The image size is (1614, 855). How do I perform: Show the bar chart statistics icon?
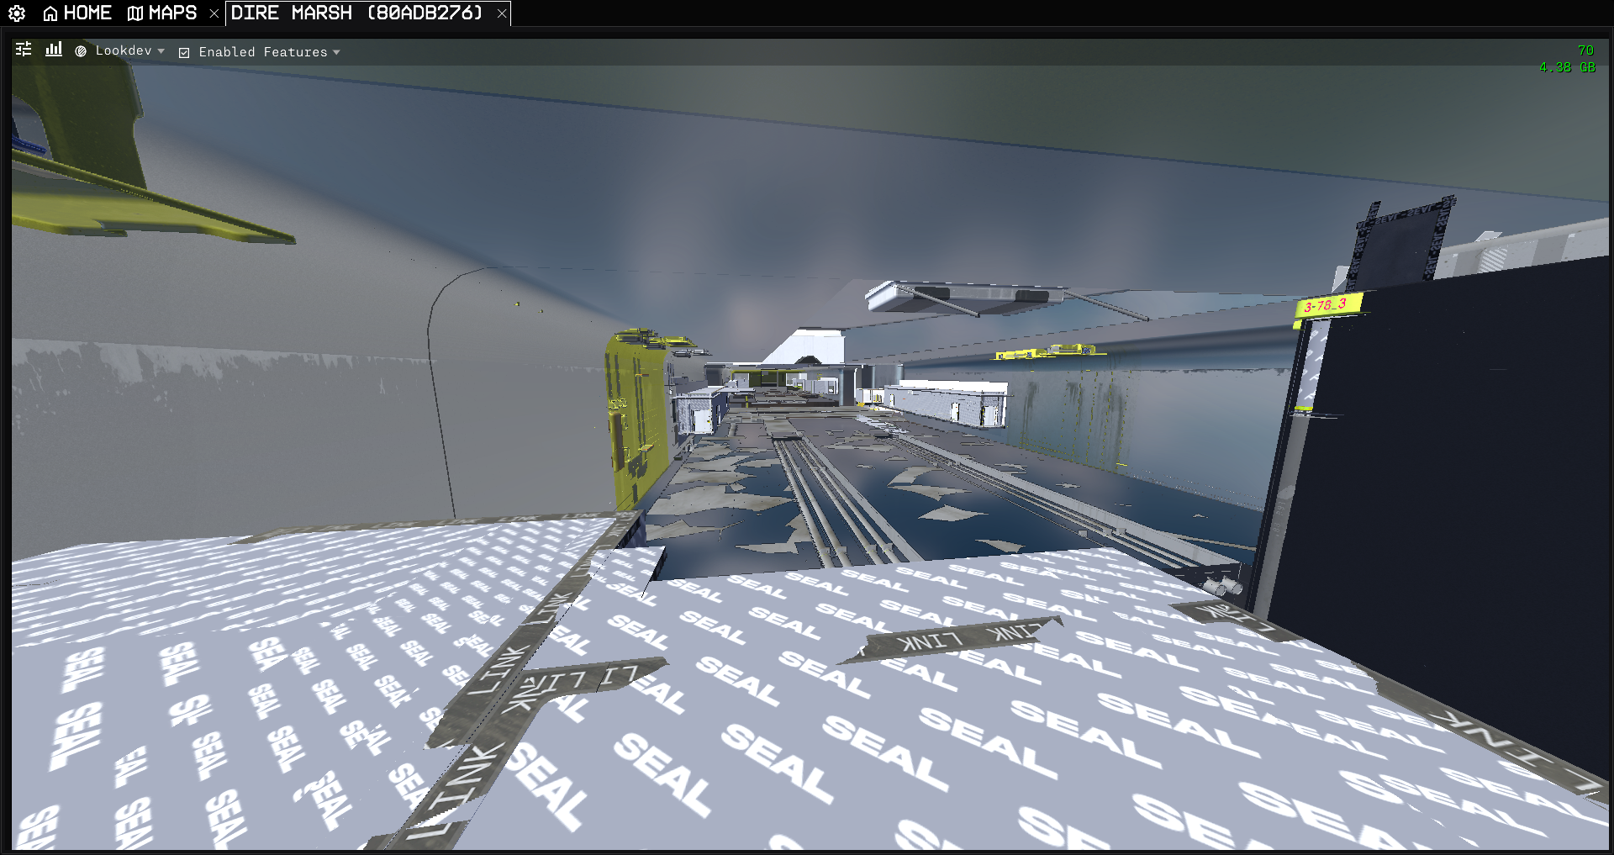point(54,50)
